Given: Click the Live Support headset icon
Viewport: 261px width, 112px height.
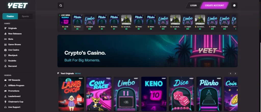Looking at the screenshot, I should coord(5,107).
